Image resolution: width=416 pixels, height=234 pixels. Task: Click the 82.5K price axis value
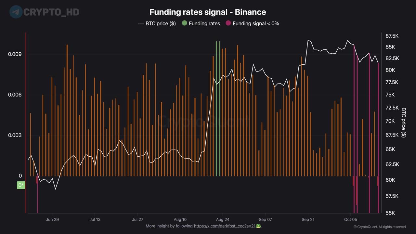tap(392, 58)
